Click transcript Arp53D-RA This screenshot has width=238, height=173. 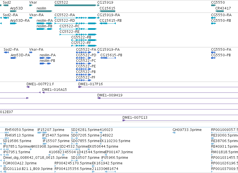pos(13,23)
